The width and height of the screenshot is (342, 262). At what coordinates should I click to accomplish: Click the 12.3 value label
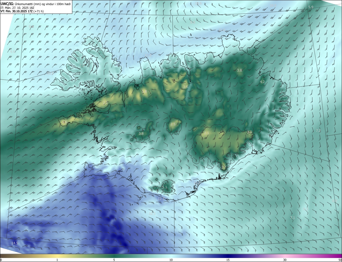161,199
